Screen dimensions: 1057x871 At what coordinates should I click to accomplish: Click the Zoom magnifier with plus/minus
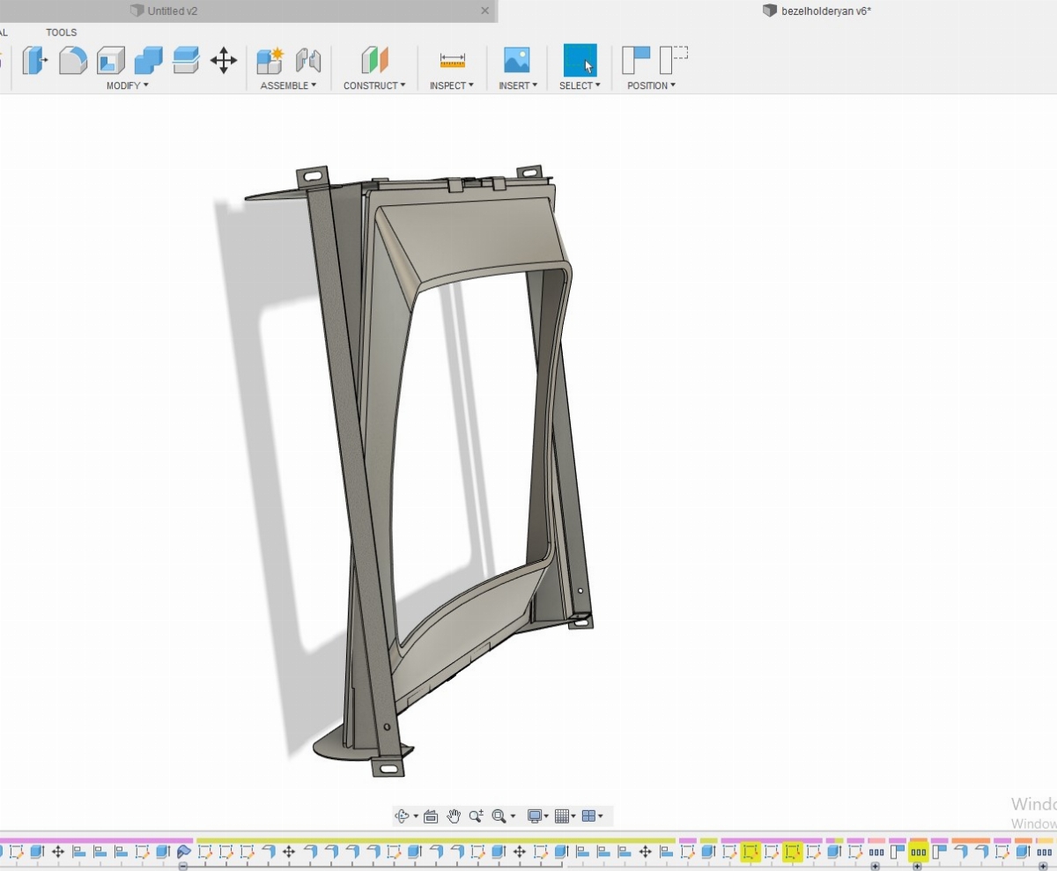pos(477,816)
